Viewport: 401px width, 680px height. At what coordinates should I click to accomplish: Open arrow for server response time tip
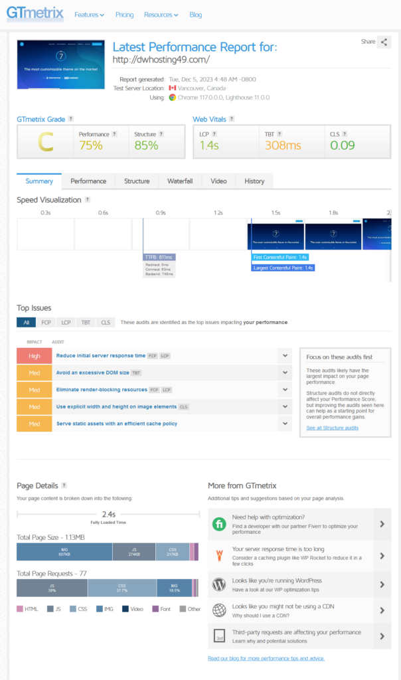[382, 556]
